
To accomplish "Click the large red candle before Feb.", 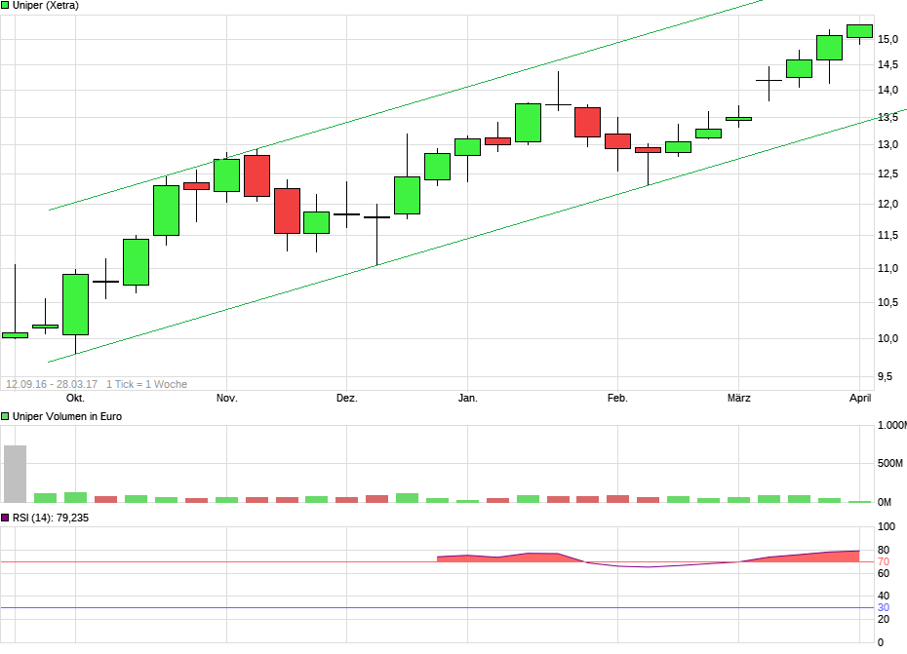I will click(x=587, y=122).
